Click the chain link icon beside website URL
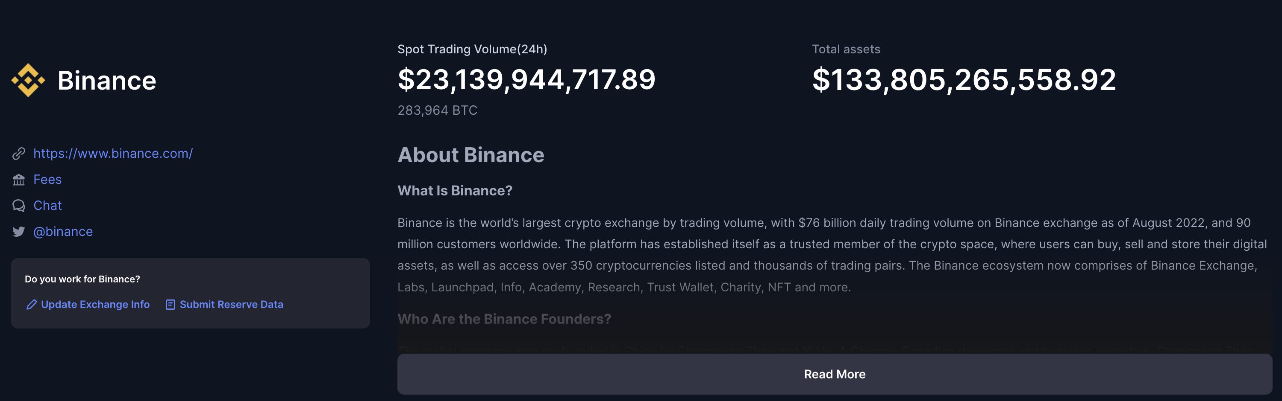This screenshot has width=1282, height=401. (19, 154)
